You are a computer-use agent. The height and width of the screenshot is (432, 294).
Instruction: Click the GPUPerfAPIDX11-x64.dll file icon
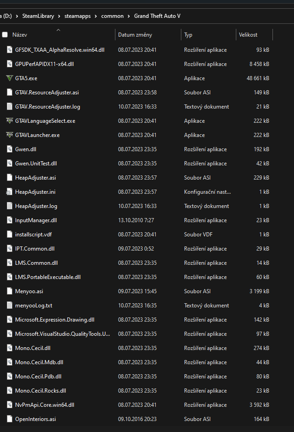(x=9, y=64)
